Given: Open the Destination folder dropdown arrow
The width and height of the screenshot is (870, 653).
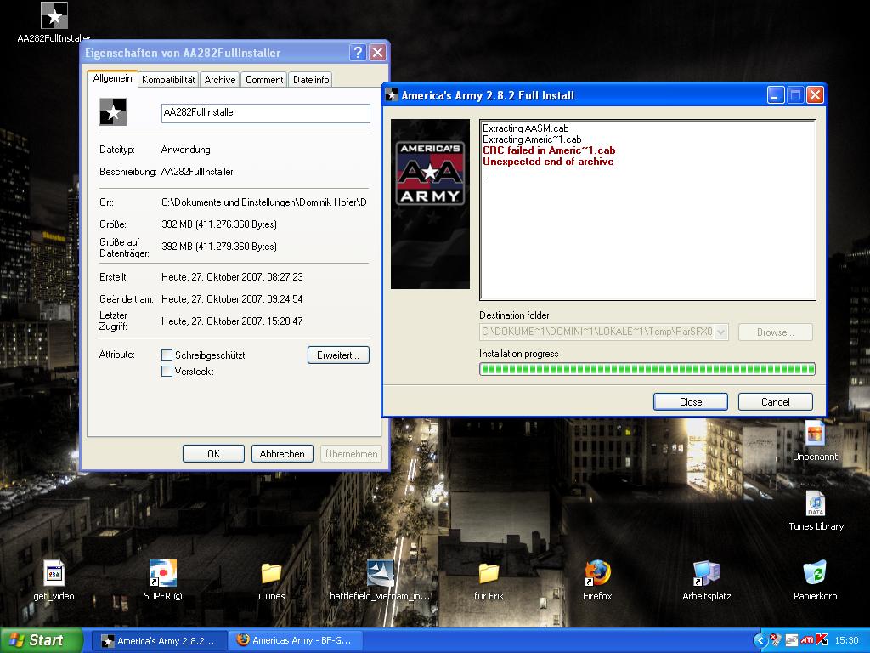Looking at the screenshot, I should coord(721,332).
